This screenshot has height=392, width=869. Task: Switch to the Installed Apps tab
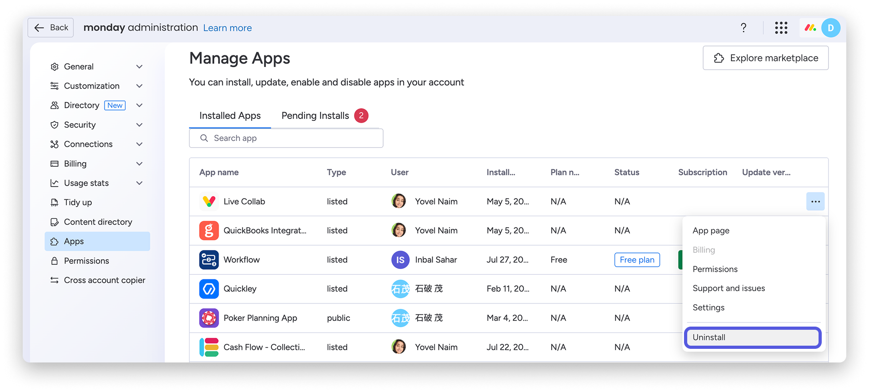[x=230, y=116]
